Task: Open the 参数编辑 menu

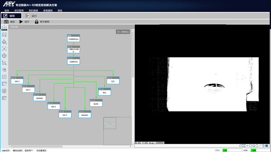Action: pos(48,10)
